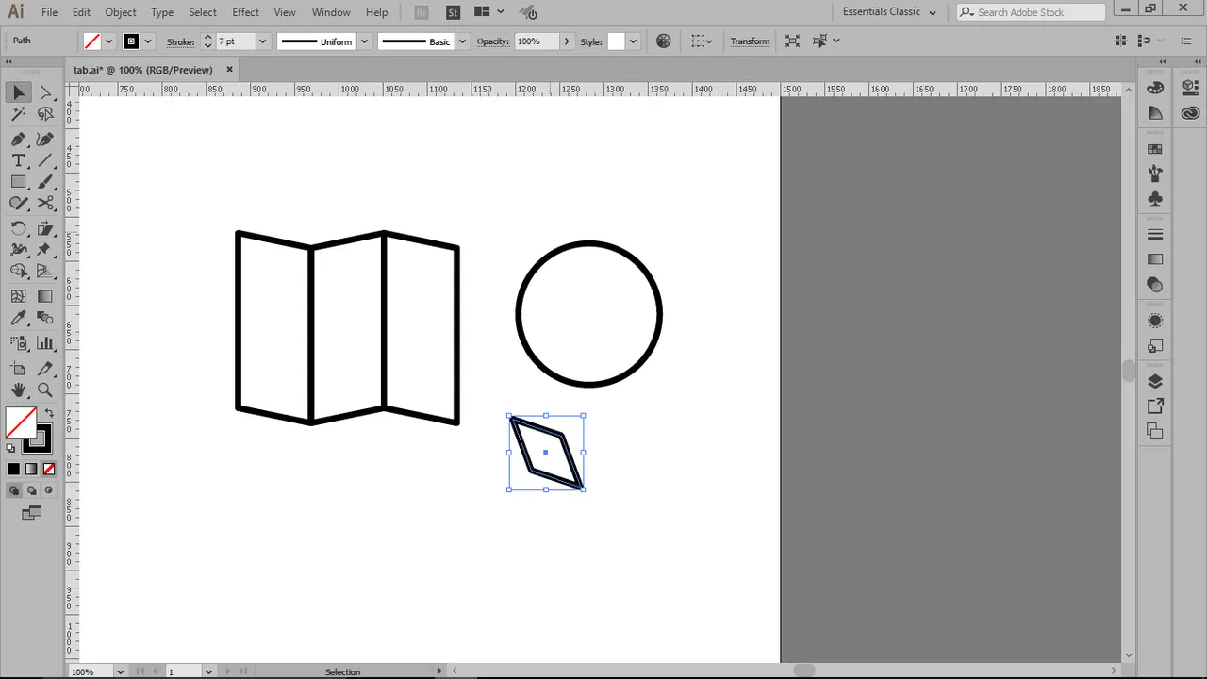Enable Draw Inside mode
Viewport: 1207px width, 679px height.
49,490
